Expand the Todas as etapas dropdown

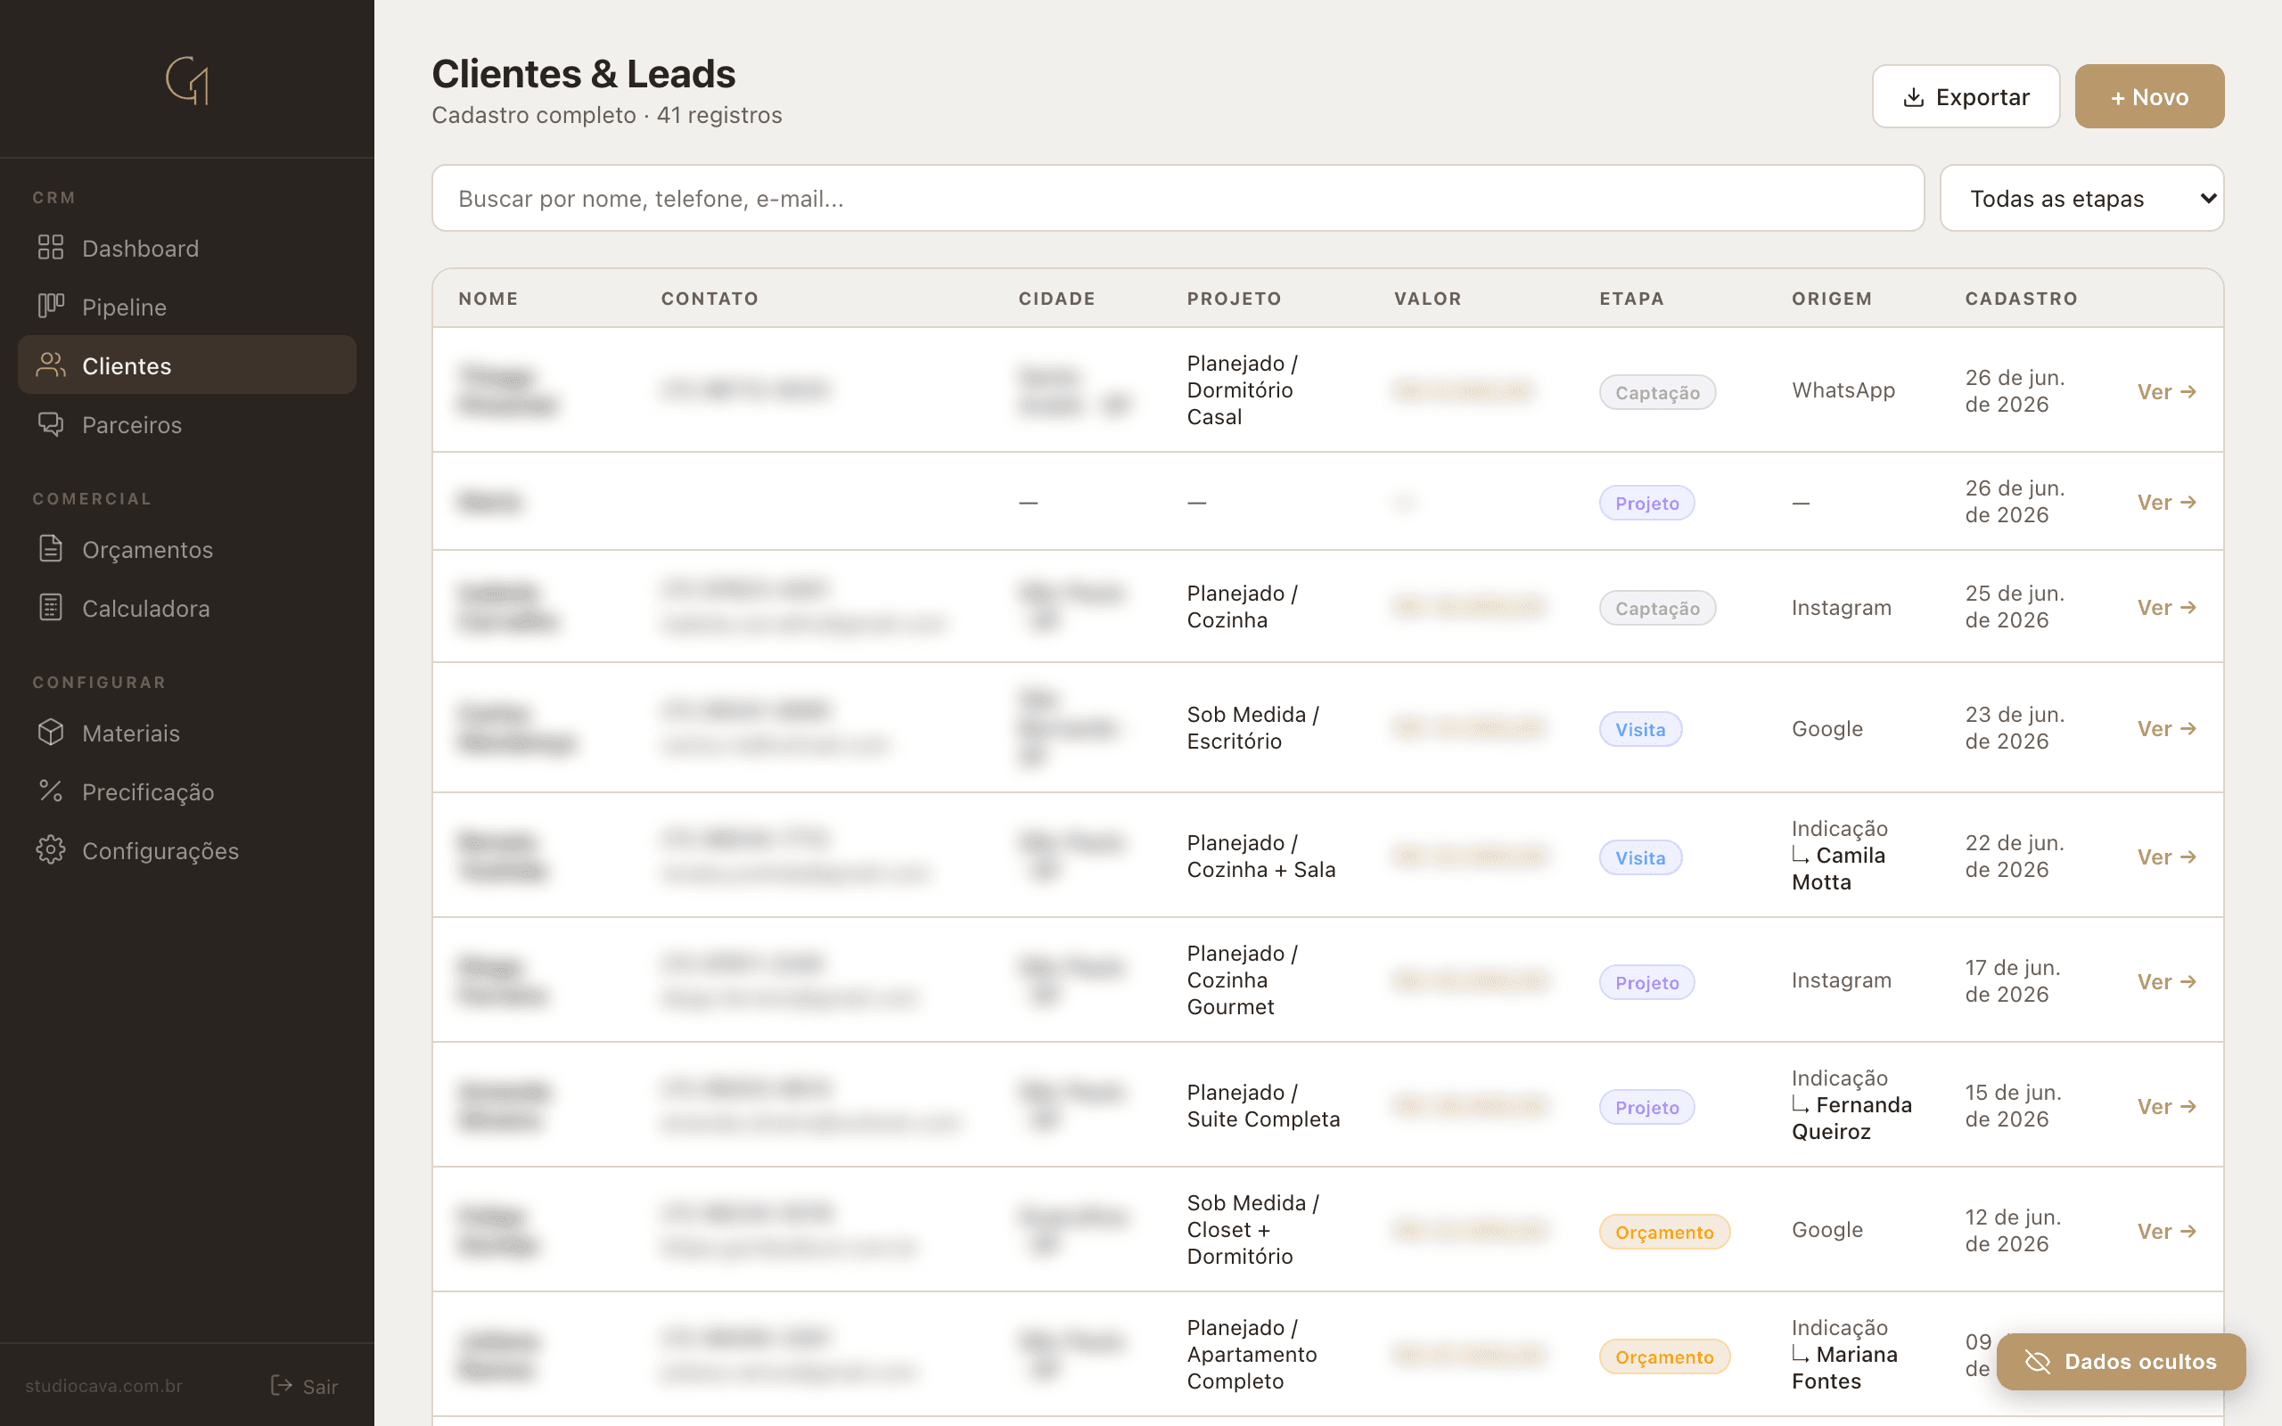point(2081,198)
